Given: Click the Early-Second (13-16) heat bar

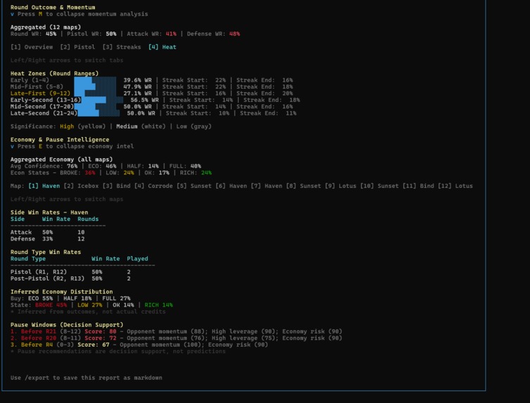Looking at the screenshot, I should 102,100.
